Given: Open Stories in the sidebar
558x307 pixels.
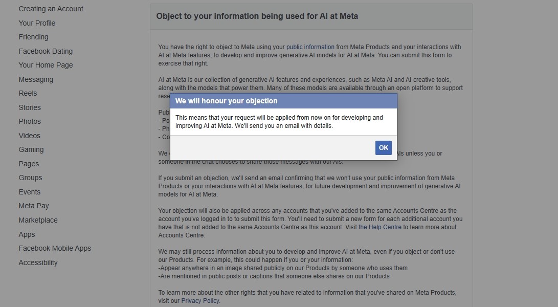Looking at the screenshot, I should [30, 107].
